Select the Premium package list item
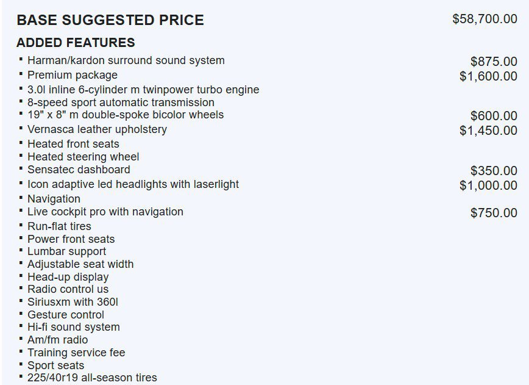 pos(73,75)
